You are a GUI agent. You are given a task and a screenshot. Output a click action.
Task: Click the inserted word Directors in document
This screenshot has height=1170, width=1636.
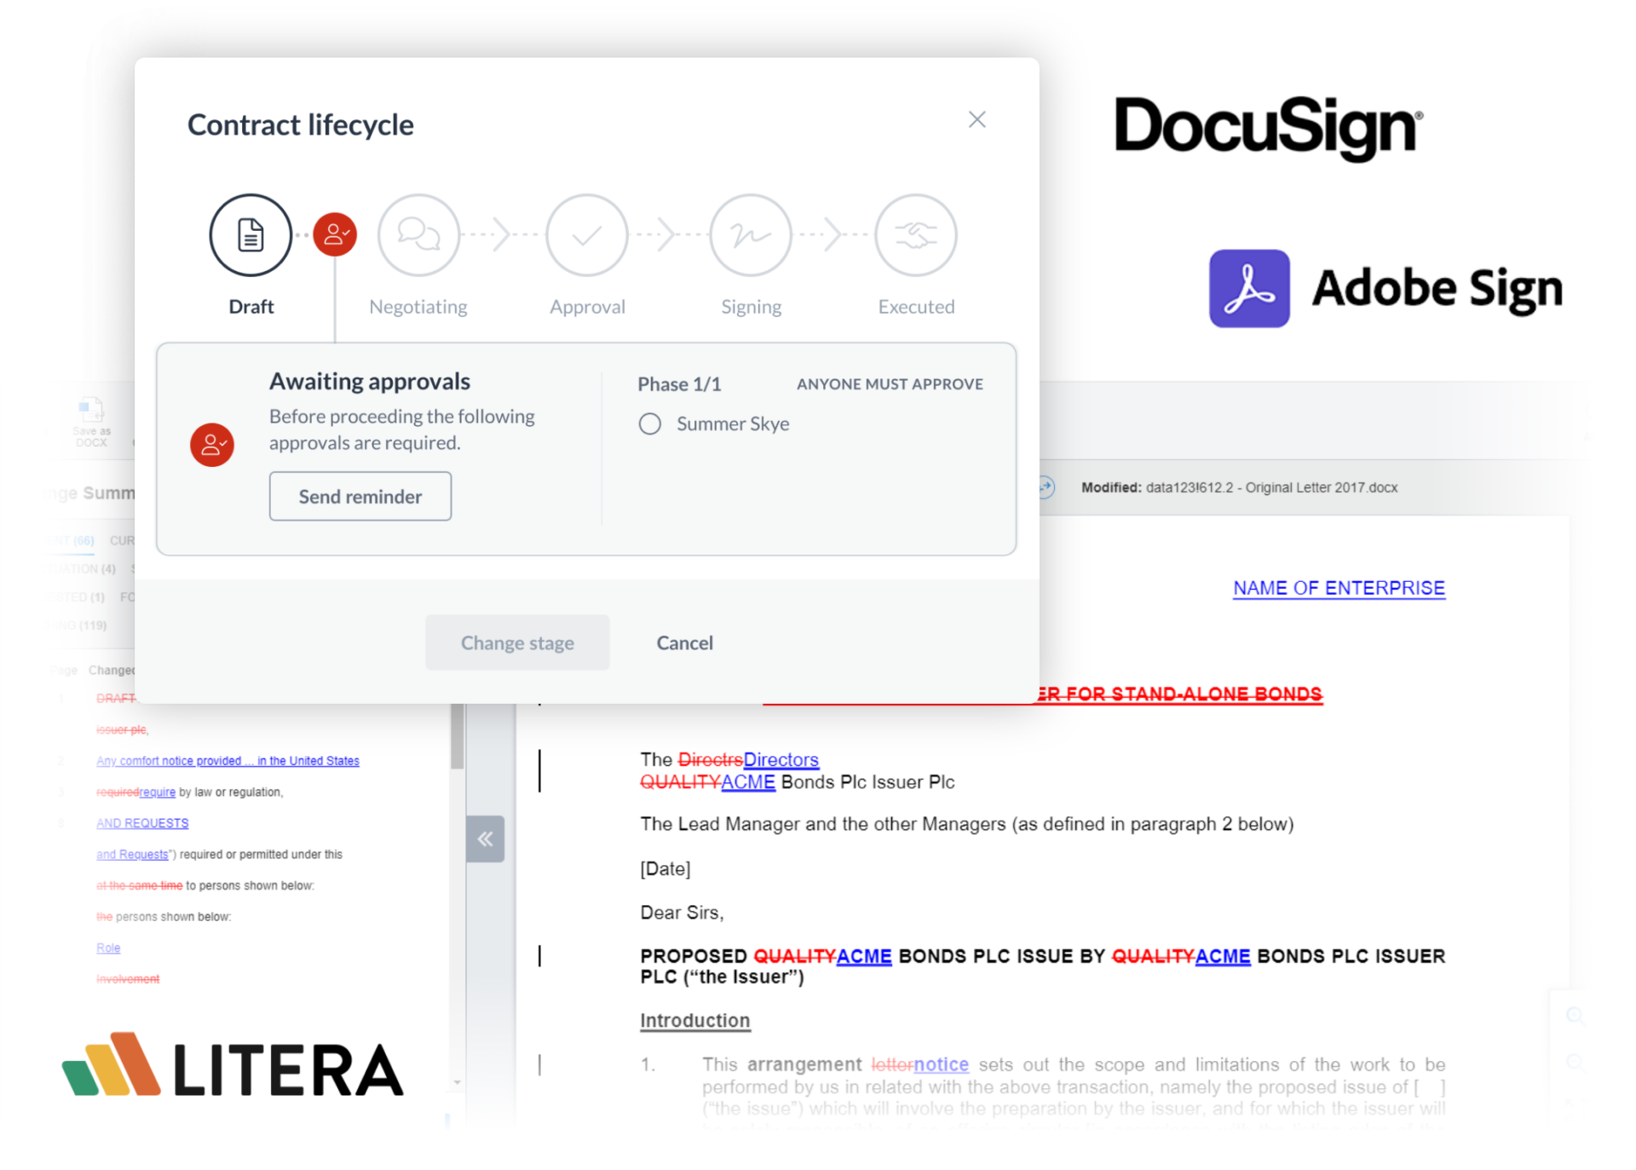point(781,759)
